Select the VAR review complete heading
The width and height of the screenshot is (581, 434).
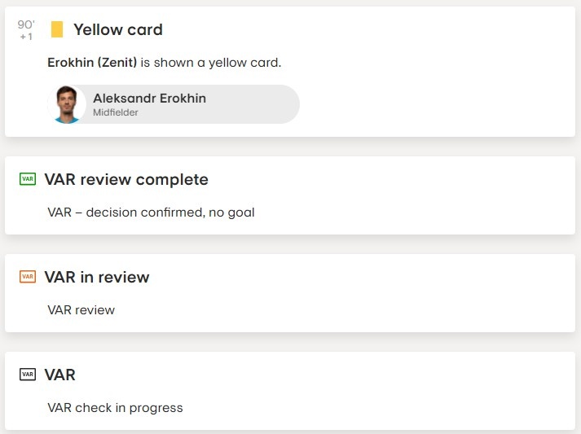click(x=126, y=180)
